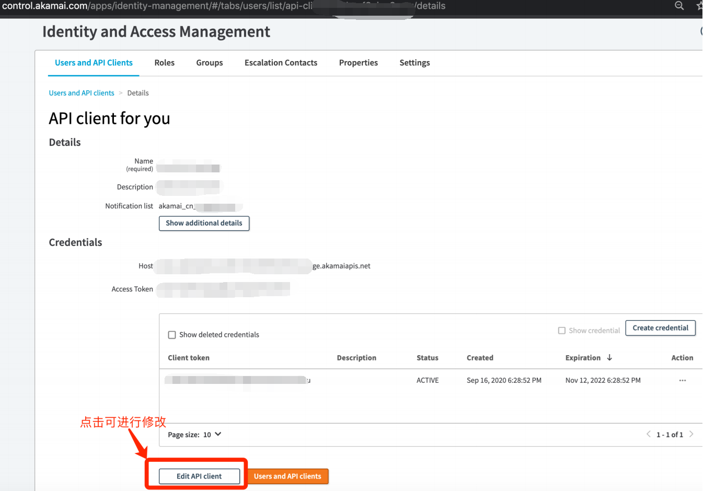The height and width of the screenshot is (491, 704).
Task: Click Edit API client button
Action: click(199, 476)
